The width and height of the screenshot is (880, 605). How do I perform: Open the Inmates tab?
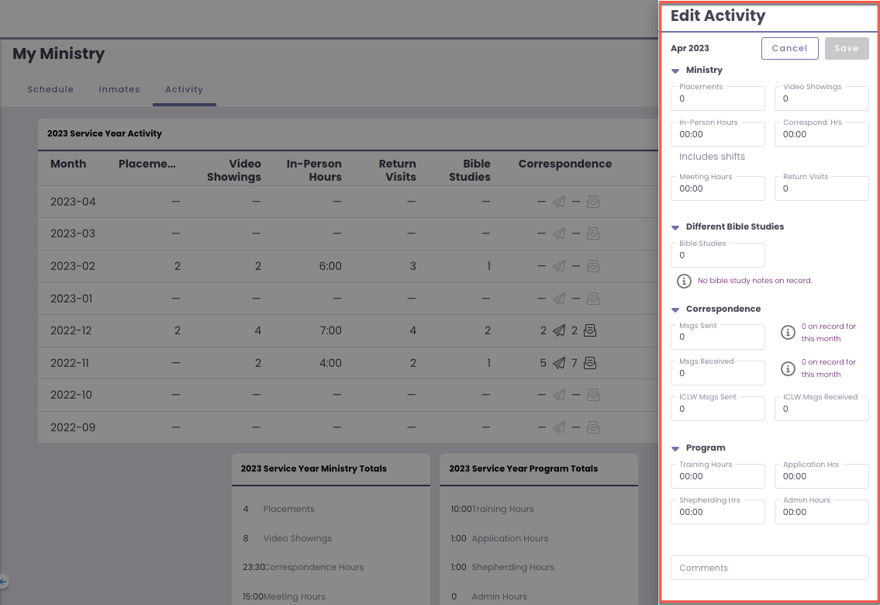click(x=119, y=89)
